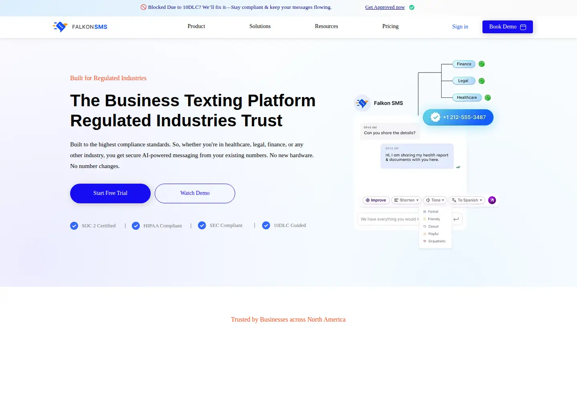Open the Sign in link

pos(460,27)
